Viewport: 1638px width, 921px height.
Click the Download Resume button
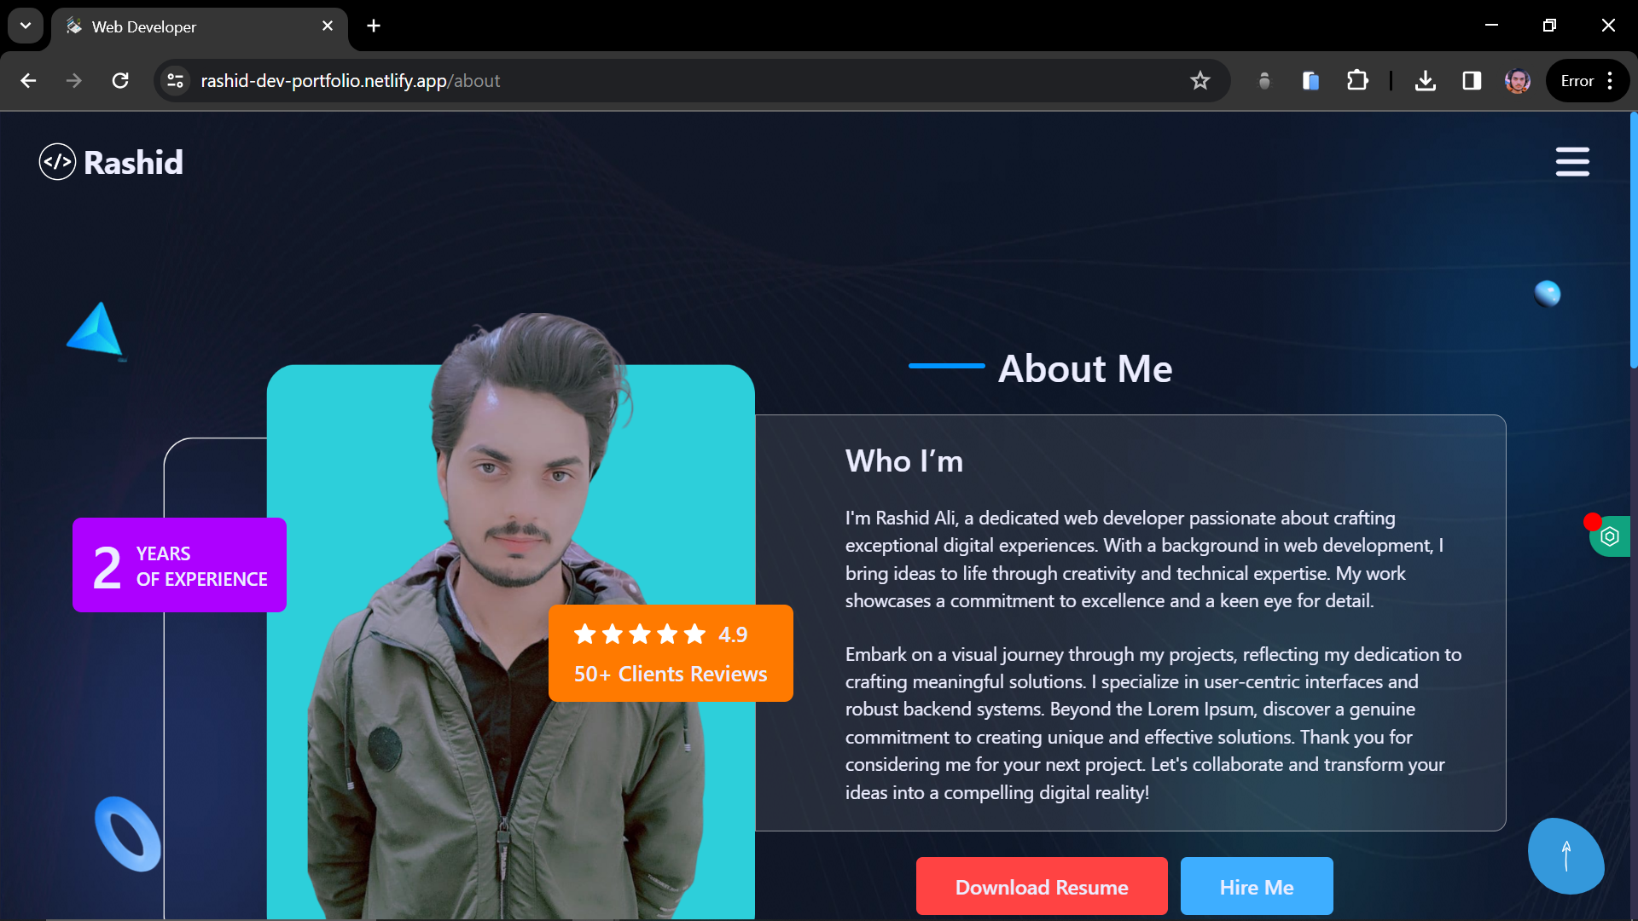pos(1042,887)
